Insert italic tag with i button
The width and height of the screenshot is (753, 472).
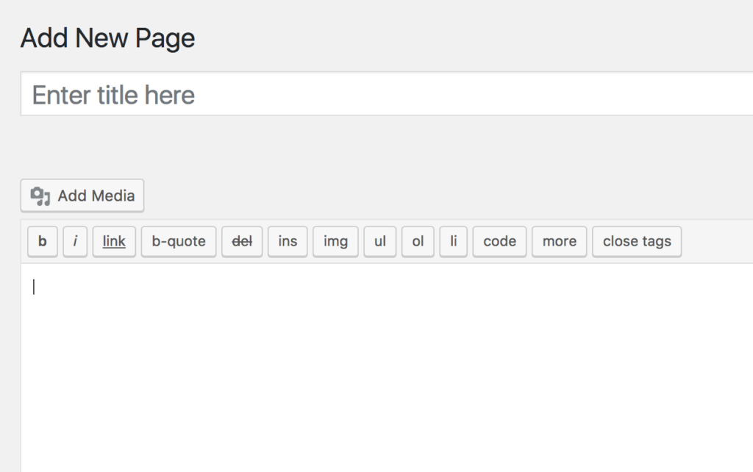tap(75, 241)
